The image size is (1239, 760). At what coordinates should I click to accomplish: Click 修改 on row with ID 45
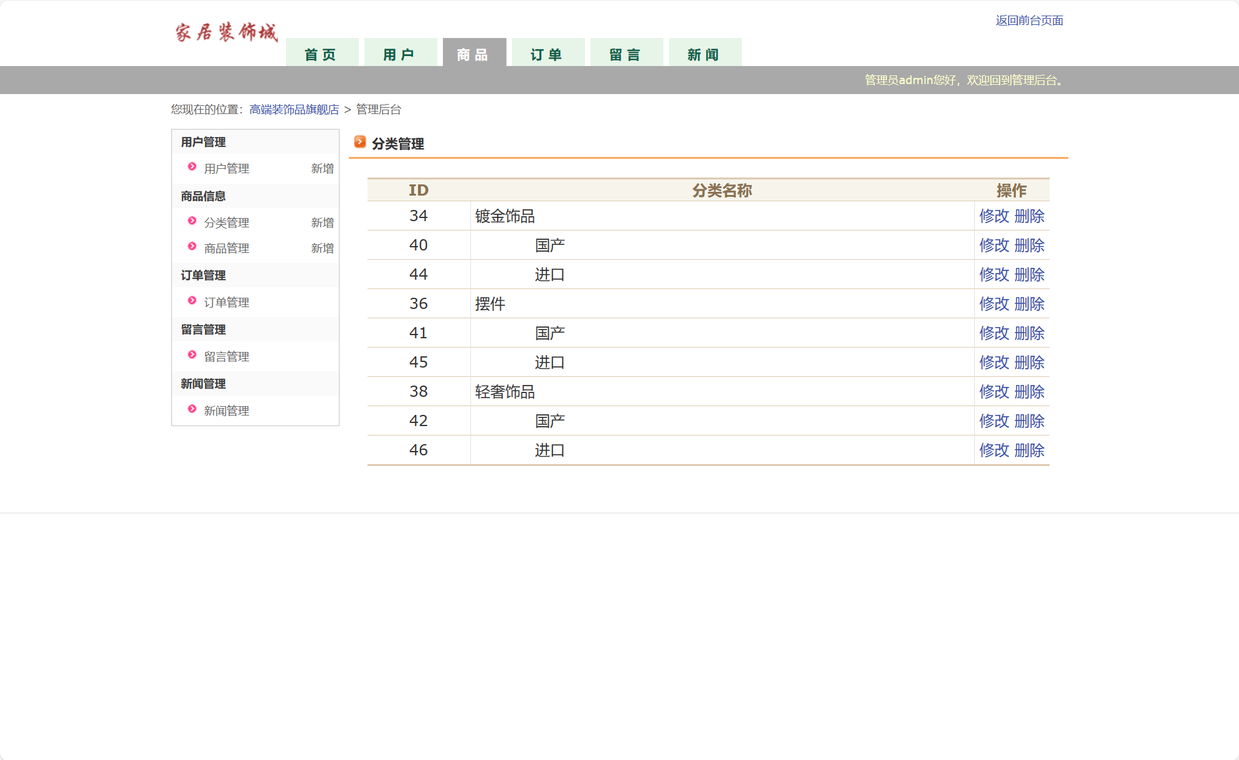click(994, 362)
